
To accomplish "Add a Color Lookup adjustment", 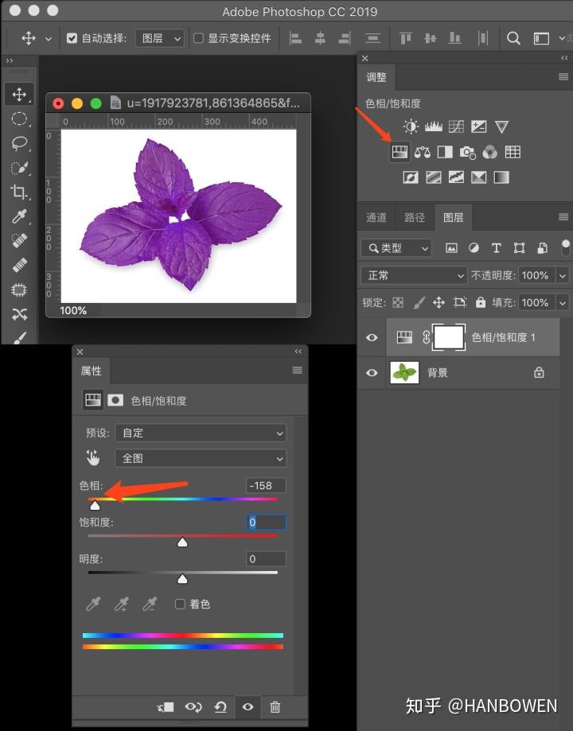I will [x=513, y=152].
